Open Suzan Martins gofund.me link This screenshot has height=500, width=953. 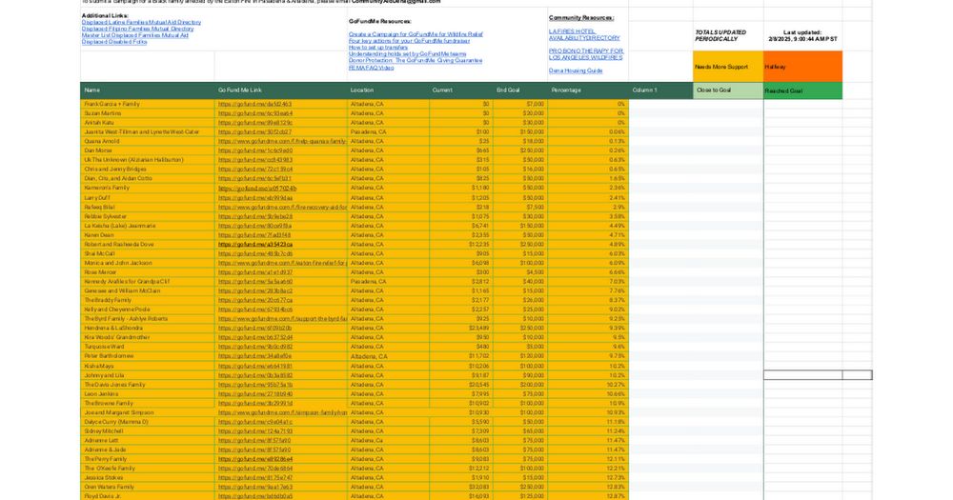click(255, 113)
